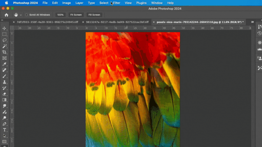262x147 pixels.
Task: Expand the toolbar with double chevron
Action: [2, 20]
